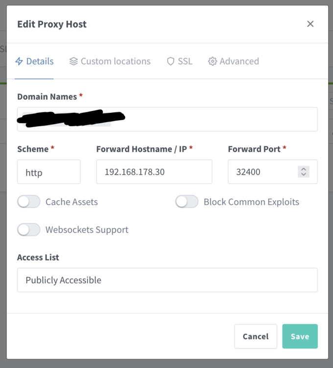Turn on Block Common Exploits switch

(x=187, y=202)
